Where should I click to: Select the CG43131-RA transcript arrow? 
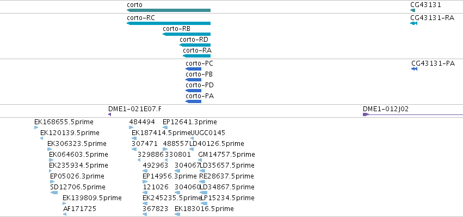point(413,23)
